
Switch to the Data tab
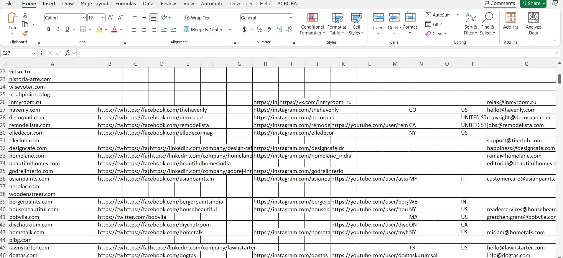click(148, 4)
